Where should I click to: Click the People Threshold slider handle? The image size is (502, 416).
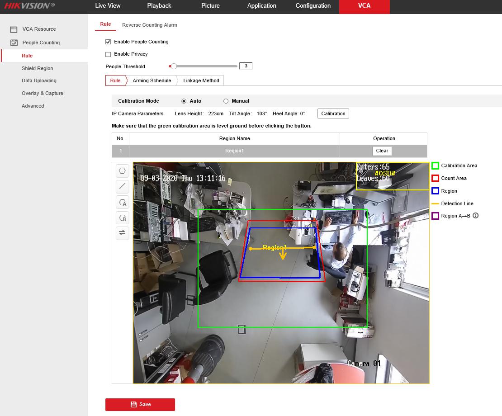click(x=173, y=66)
